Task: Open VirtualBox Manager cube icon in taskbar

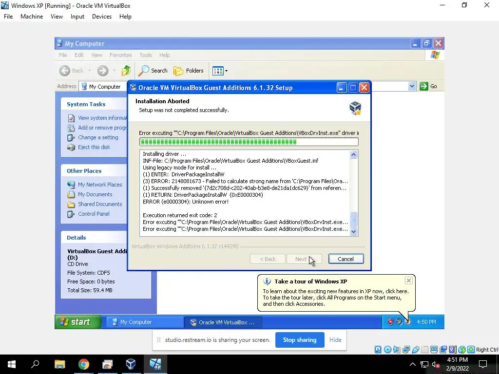Action: coord(131,364)
